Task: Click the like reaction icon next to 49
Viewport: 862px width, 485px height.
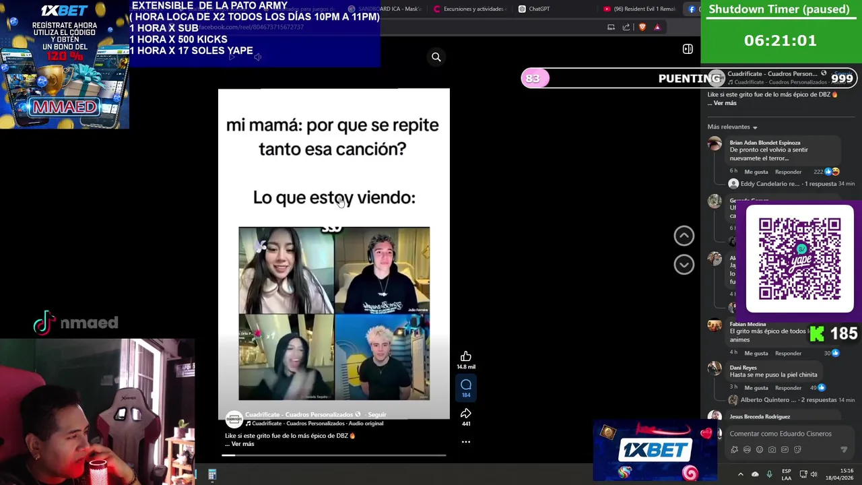Action: (822, 388)
